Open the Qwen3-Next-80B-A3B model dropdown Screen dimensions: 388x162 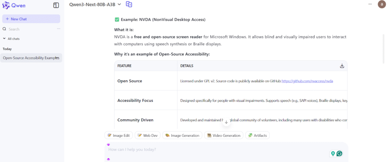[95, 4]
